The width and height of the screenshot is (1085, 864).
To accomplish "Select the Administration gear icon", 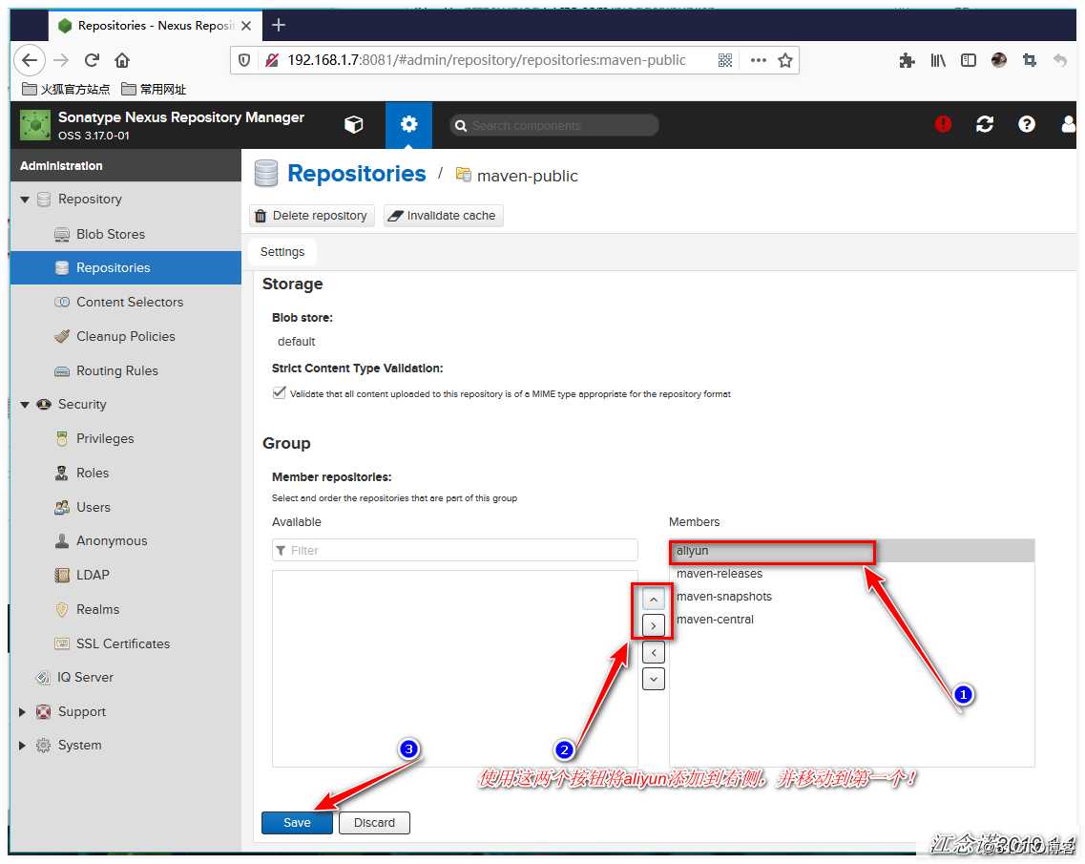I will pos(409,125).
